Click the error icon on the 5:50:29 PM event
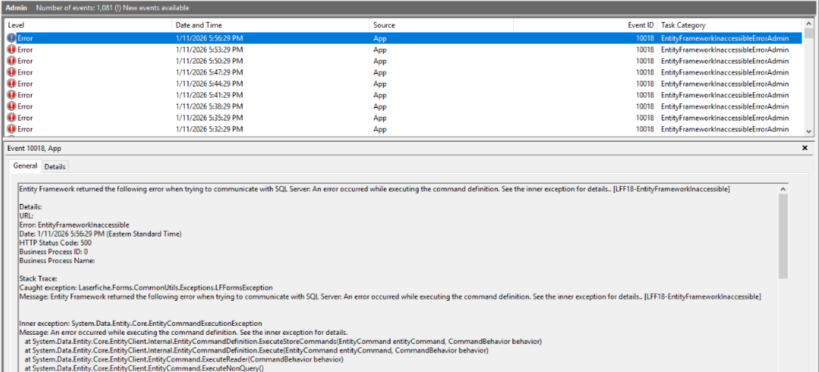 click(11, 61)
